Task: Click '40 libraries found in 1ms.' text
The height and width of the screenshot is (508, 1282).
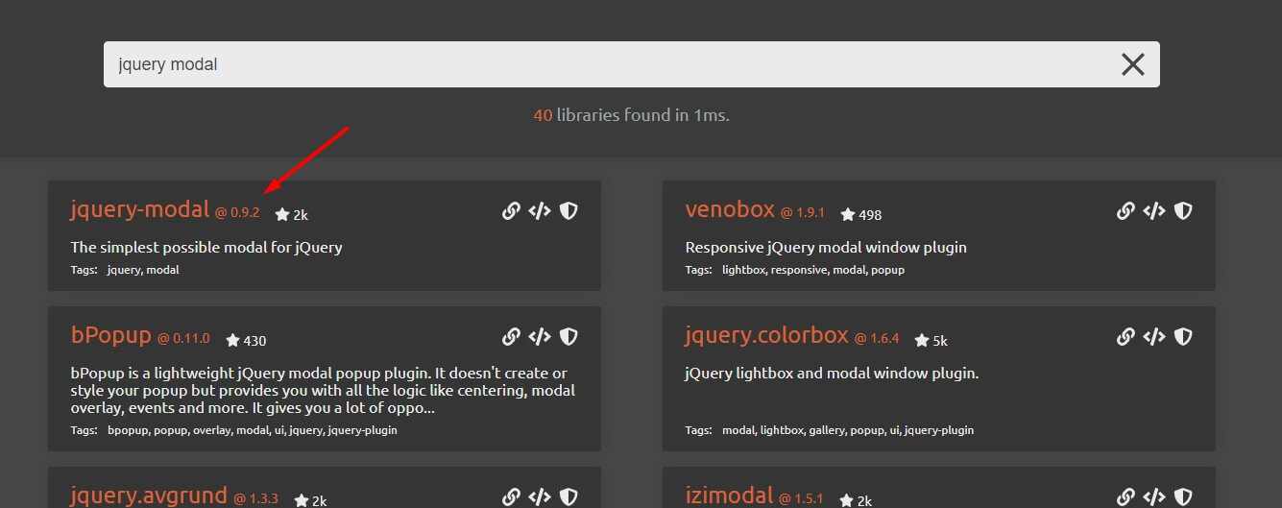Action: click(x=632, y=115)
